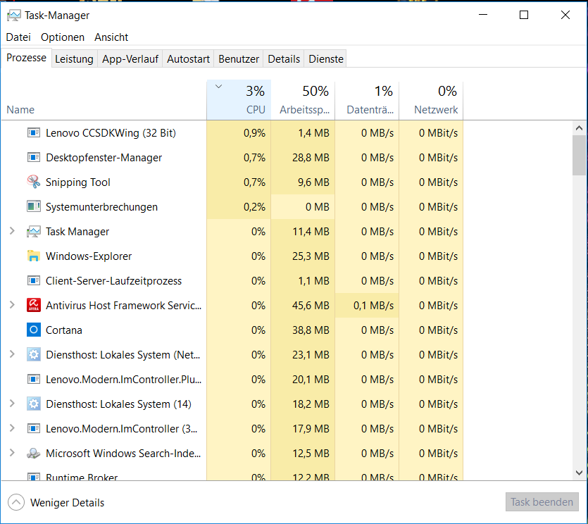The height and width of the screenshot is (524, 588).
Task: Click the red Avira Antivirus icon
Action: point(34,306)
